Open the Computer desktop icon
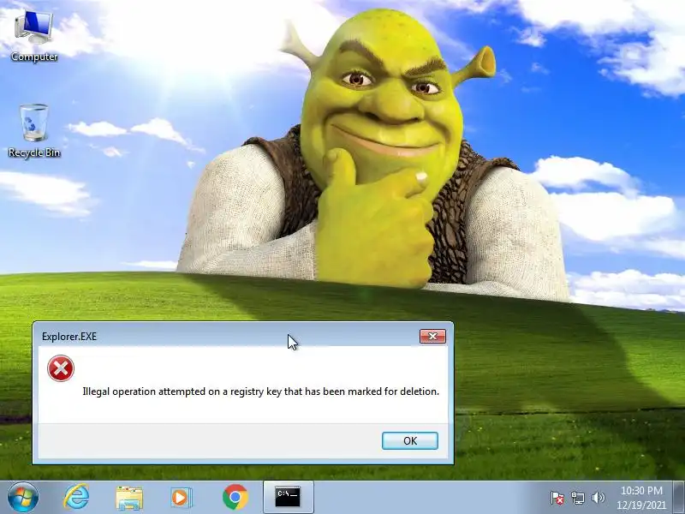Image resolution: width=685 pixels, height=514 pixels. [34, 36]
